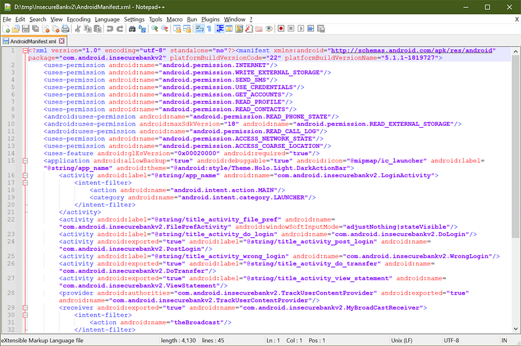Screen dimensions: 521x346
Task: Open the Search menu
Action: (x=38, y=20)
